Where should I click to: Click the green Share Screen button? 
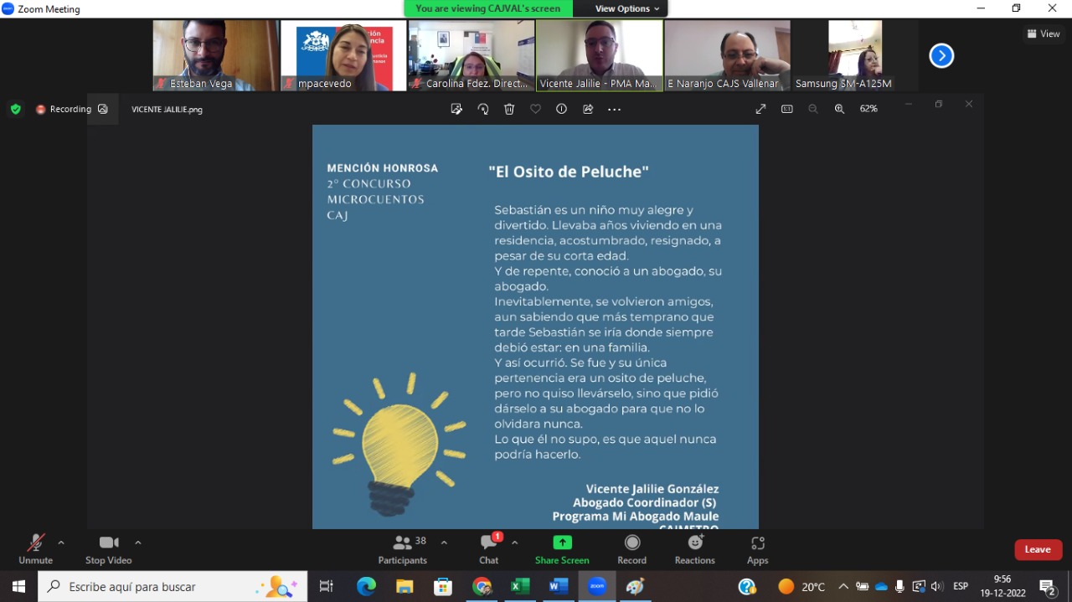point(562,549)
